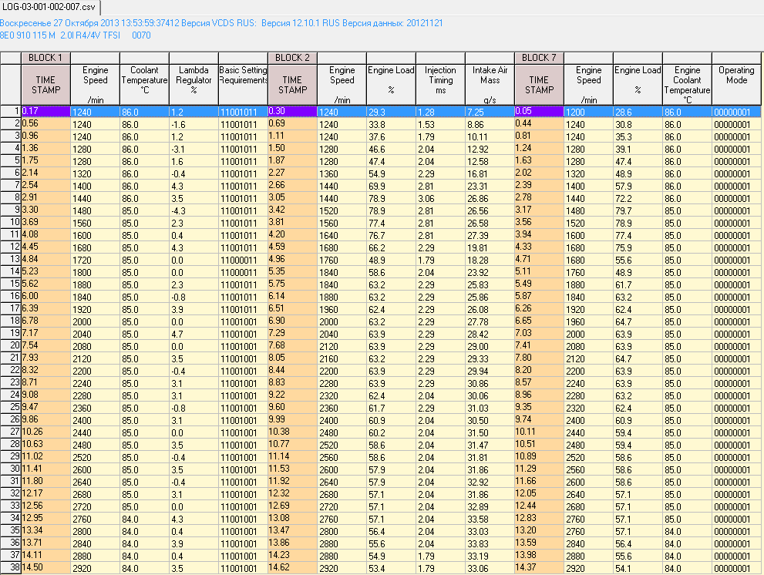Click the 1200 engine speed cell
Viewport: 764px width, 575px height.
(588, 112)
